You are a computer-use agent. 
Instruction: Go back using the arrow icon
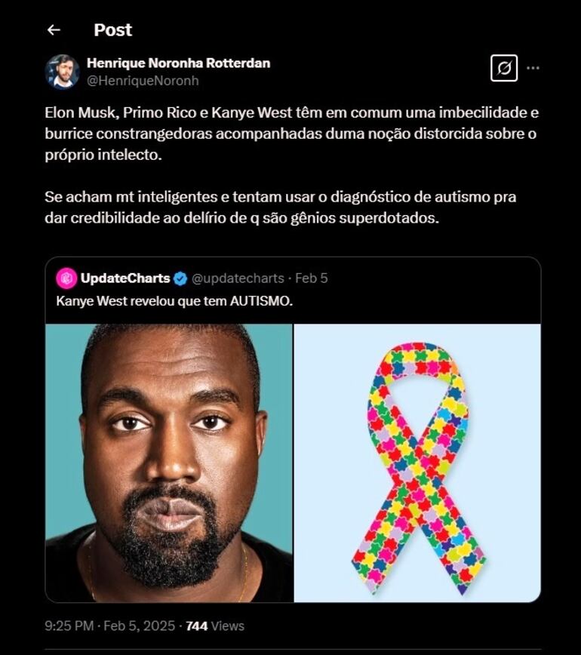(x=54, y=29)
